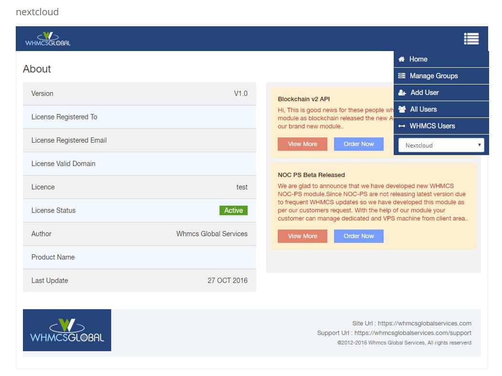Screen dimensions: 502x376
Task: Click View More under NOC PS Beta
Action: (303, 236)
